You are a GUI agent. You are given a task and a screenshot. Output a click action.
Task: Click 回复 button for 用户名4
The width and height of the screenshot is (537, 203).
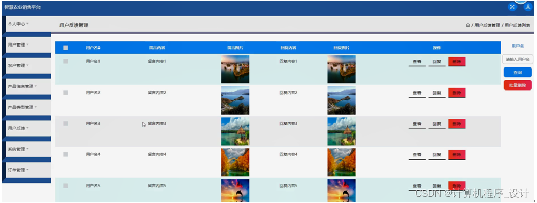436,155
